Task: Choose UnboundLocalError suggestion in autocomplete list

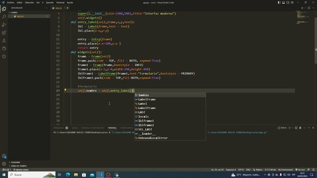Action: coord(170,138)
